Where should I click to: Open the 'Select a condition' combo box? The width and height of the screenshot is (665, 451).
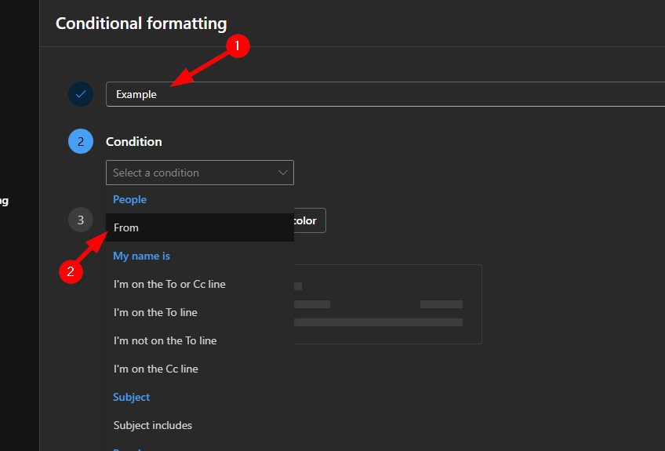199,173
